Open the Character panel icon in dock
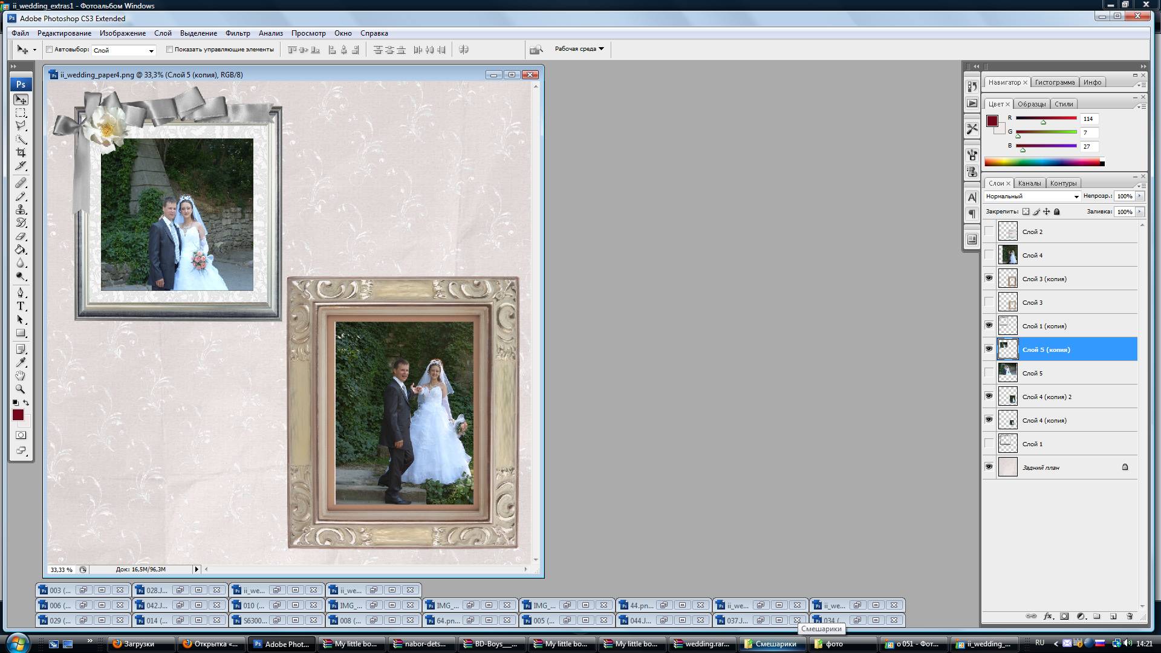The width and height of the screenshot is (1161, 653). click(972, 197)
